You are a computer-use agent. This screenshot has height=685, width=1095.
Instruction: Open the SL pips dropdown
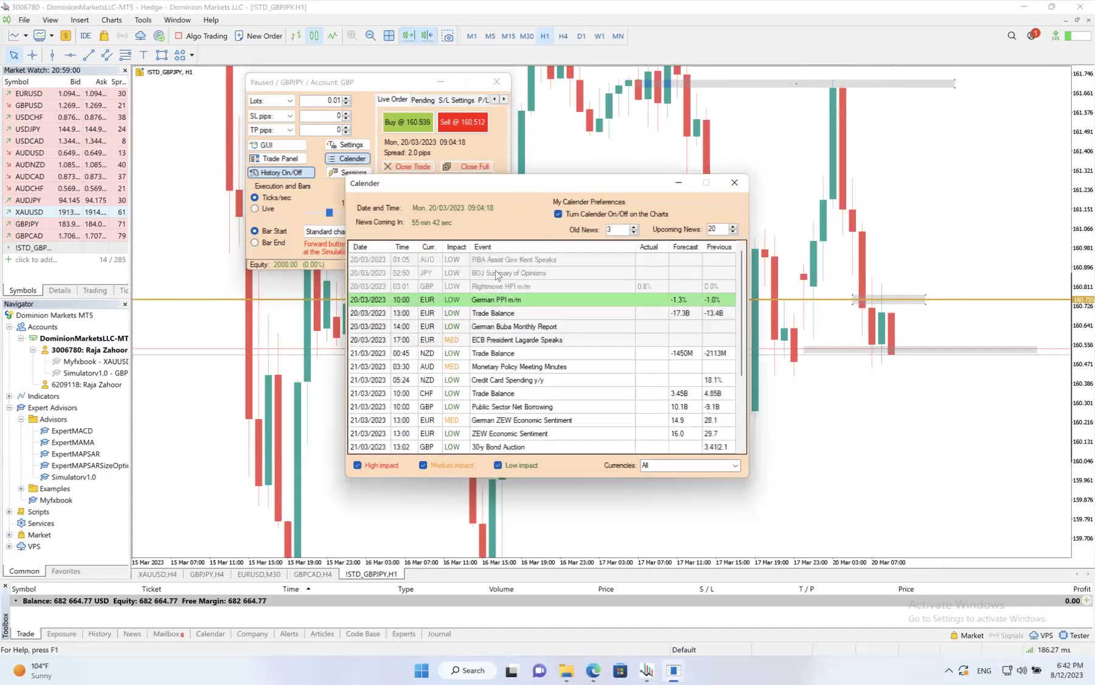(x=271, y=116)
